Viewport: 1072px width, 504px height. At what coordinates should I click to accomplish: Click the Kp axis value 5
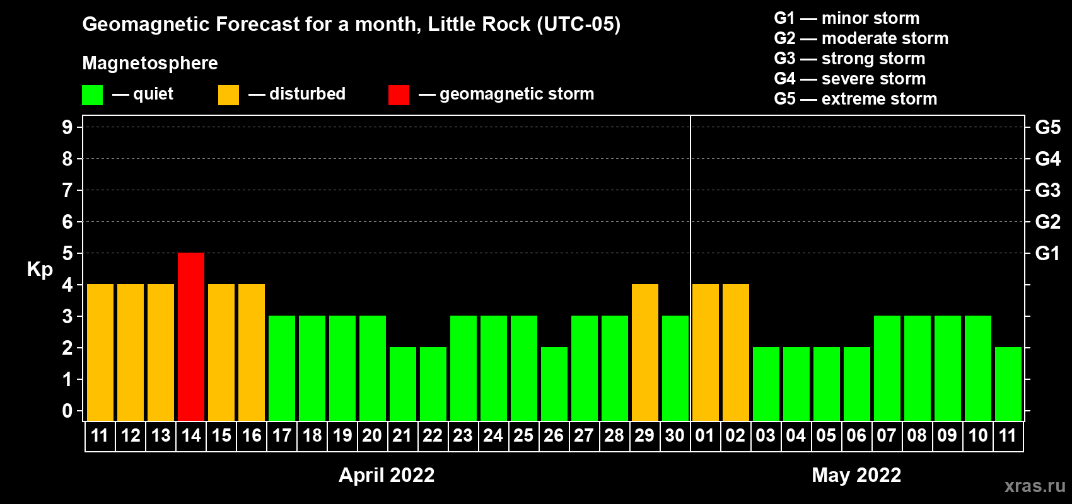(67, 253)
